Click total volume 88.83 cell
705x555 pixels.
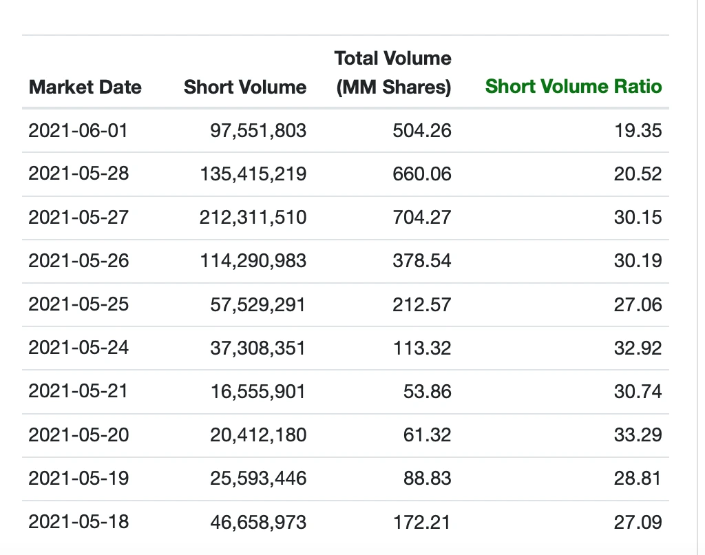pyautogui.click(x=427, y=479)
